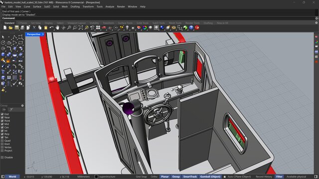Image resolution: width=319 pixels, height=179 pixels.
Task: Select the arrow pointer tool in sidebar
Action: [x=3, y=37]
